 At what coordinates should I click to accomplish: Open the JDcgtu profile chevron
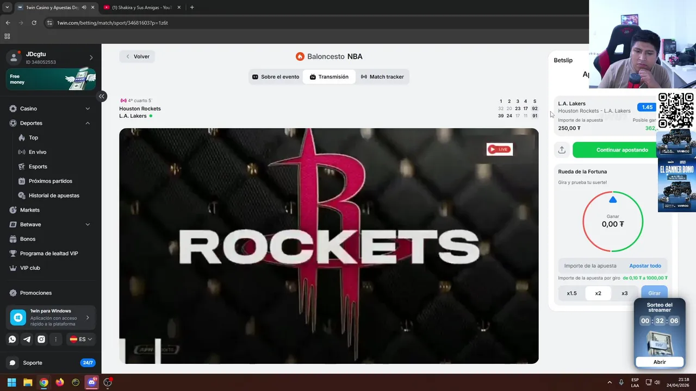[x=91, y=58]
